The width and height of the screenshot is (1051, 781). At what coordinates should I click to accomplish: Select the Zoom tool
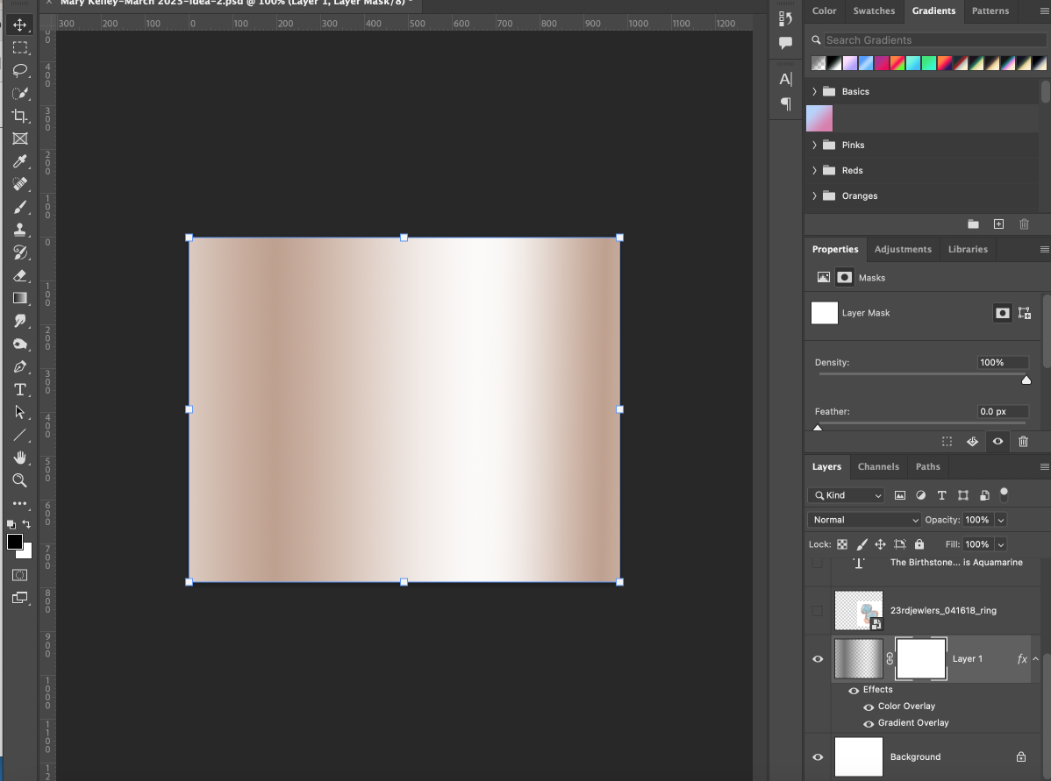point(20,480)
